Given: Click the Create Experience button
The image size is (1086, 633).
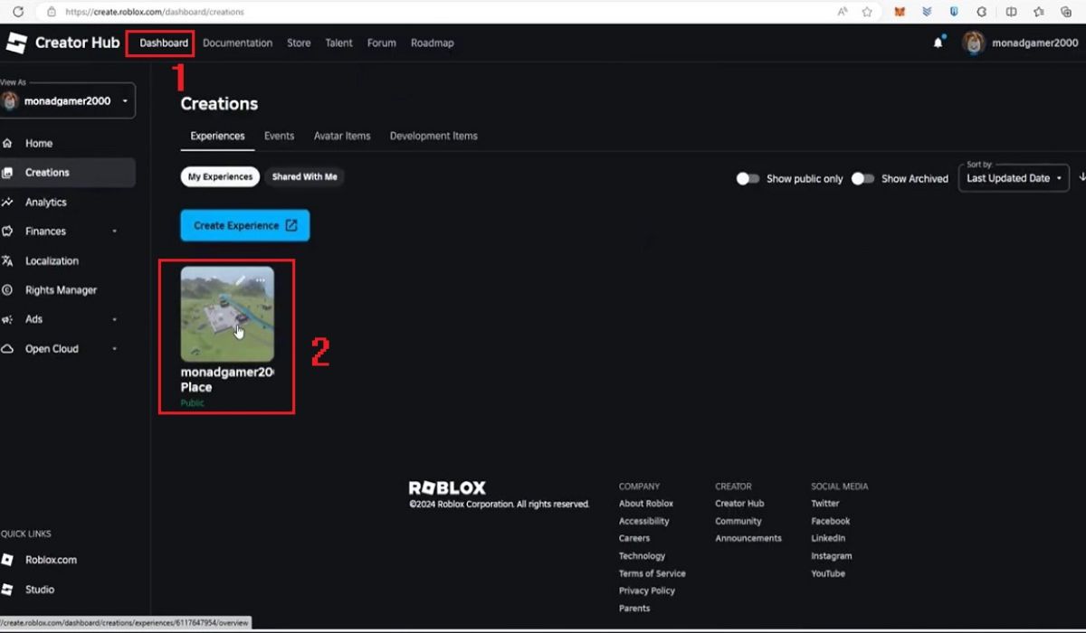Looking at the screenshot, I should point(245,226).
